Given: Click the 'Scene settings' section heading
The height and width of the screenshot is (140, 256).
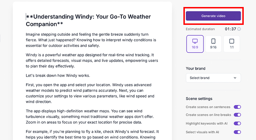Looking at the screenshot, I should point(199,99).
